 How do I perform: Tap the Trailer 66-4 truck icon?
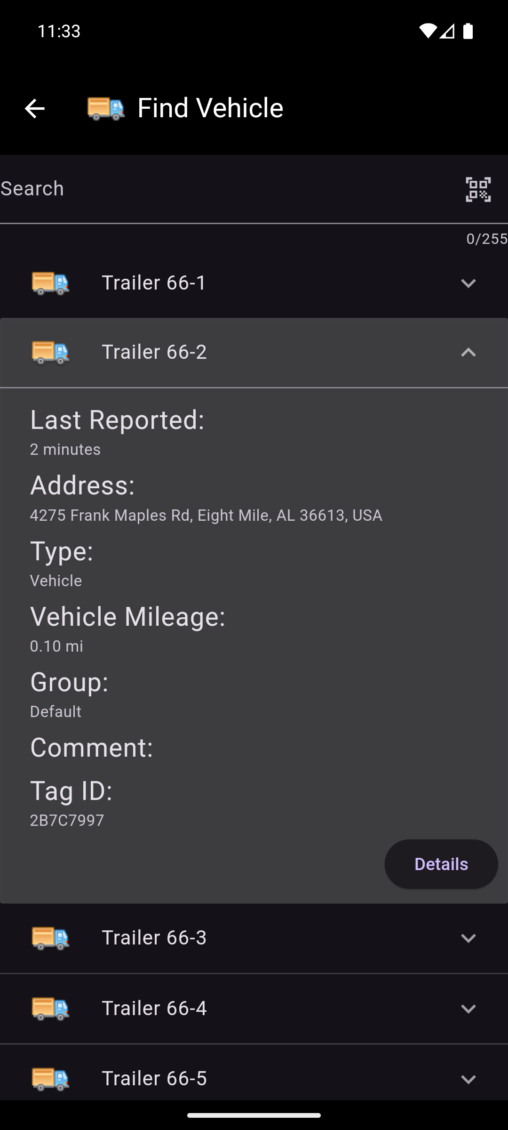coord(50,1008)
